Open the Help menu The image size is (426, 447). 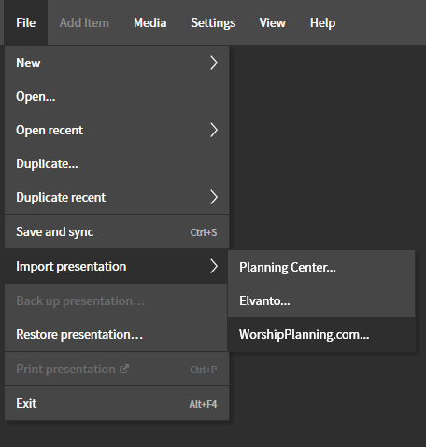(x=322, y=22)
